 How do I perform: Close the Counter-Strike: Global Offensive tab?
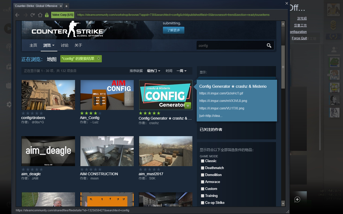pyautogui.click(x=61, y=6)
